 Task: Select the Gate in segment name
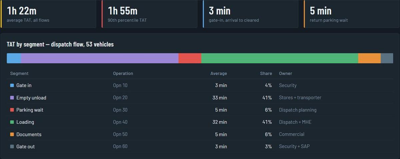24,85
